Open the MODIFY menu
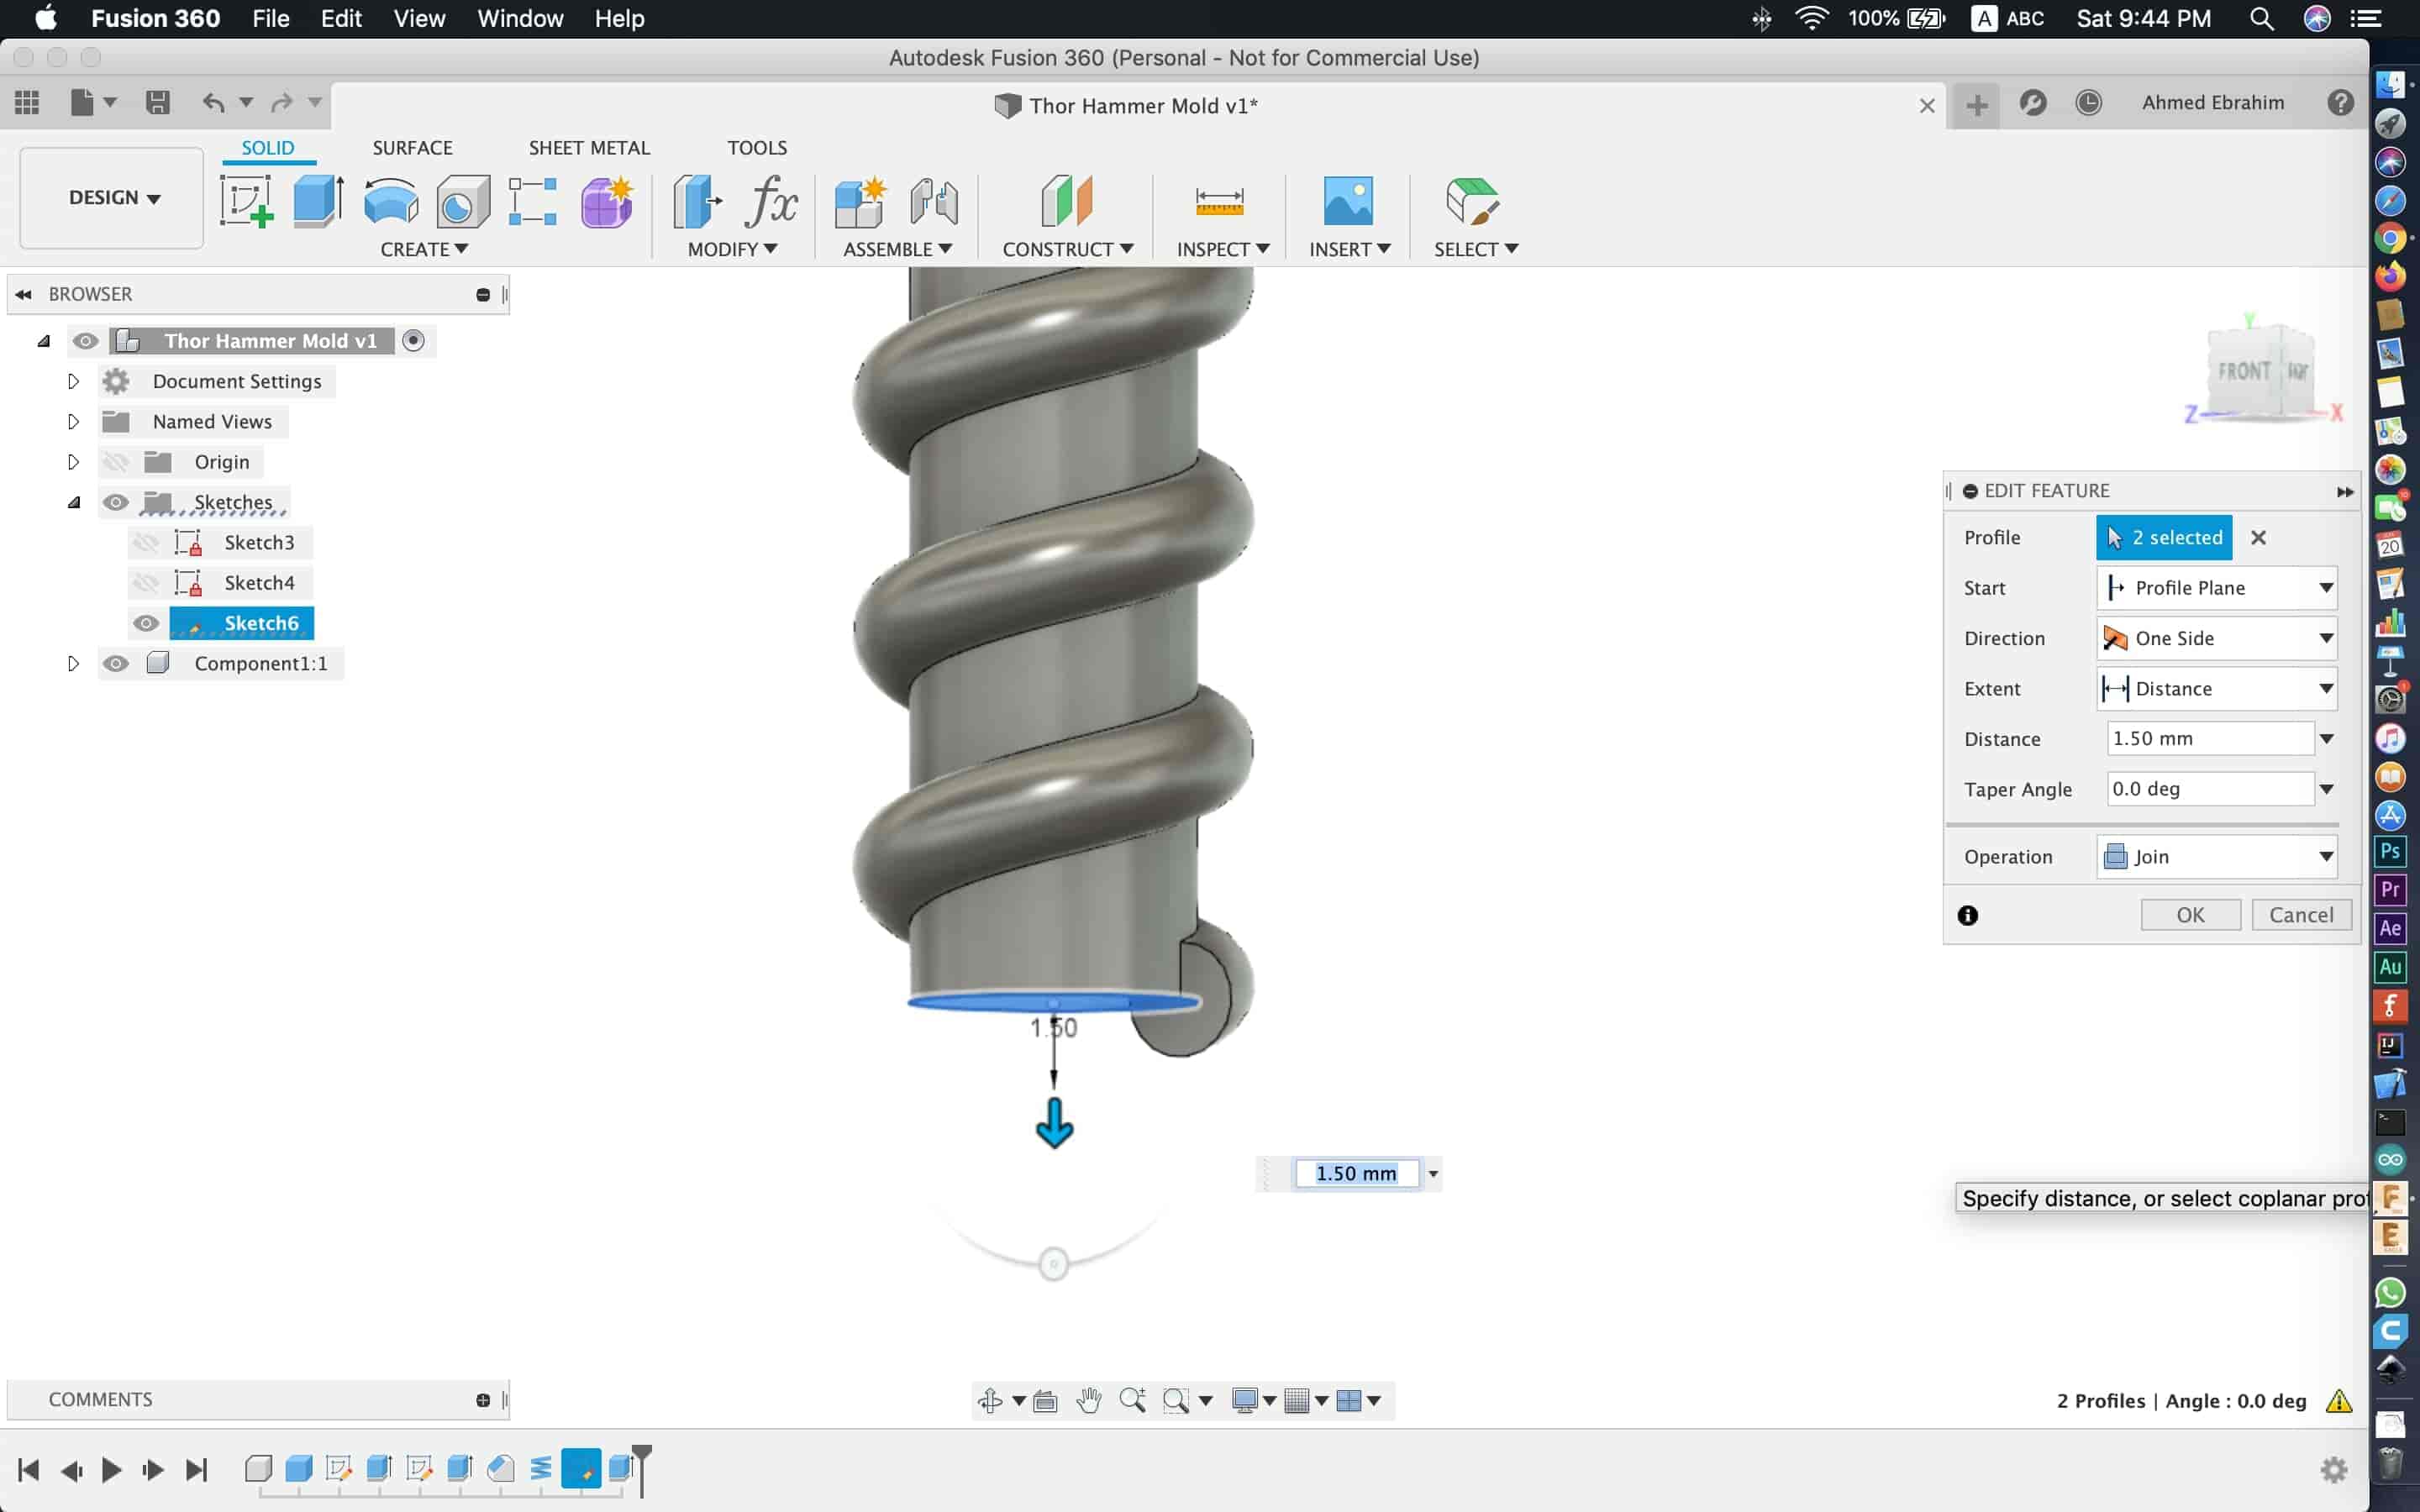The image size is (2420, 1512). point(732,249)
